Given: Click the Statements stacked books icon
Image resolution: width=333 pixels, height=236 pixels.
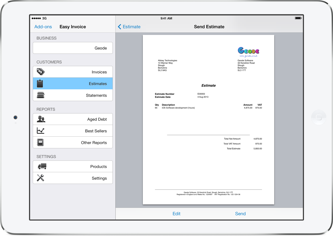Looking at the screenshot, I should [41, 95].
